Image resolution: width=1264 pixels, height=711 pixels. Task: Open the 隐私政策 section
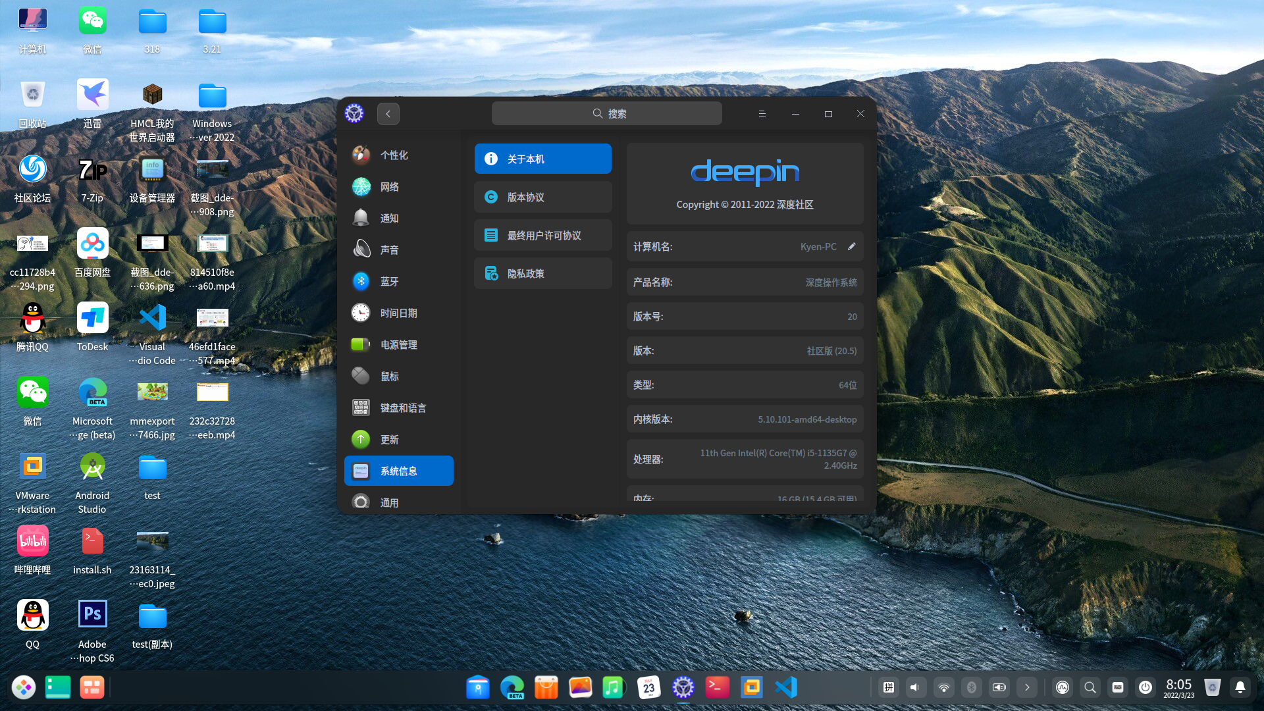542,273
